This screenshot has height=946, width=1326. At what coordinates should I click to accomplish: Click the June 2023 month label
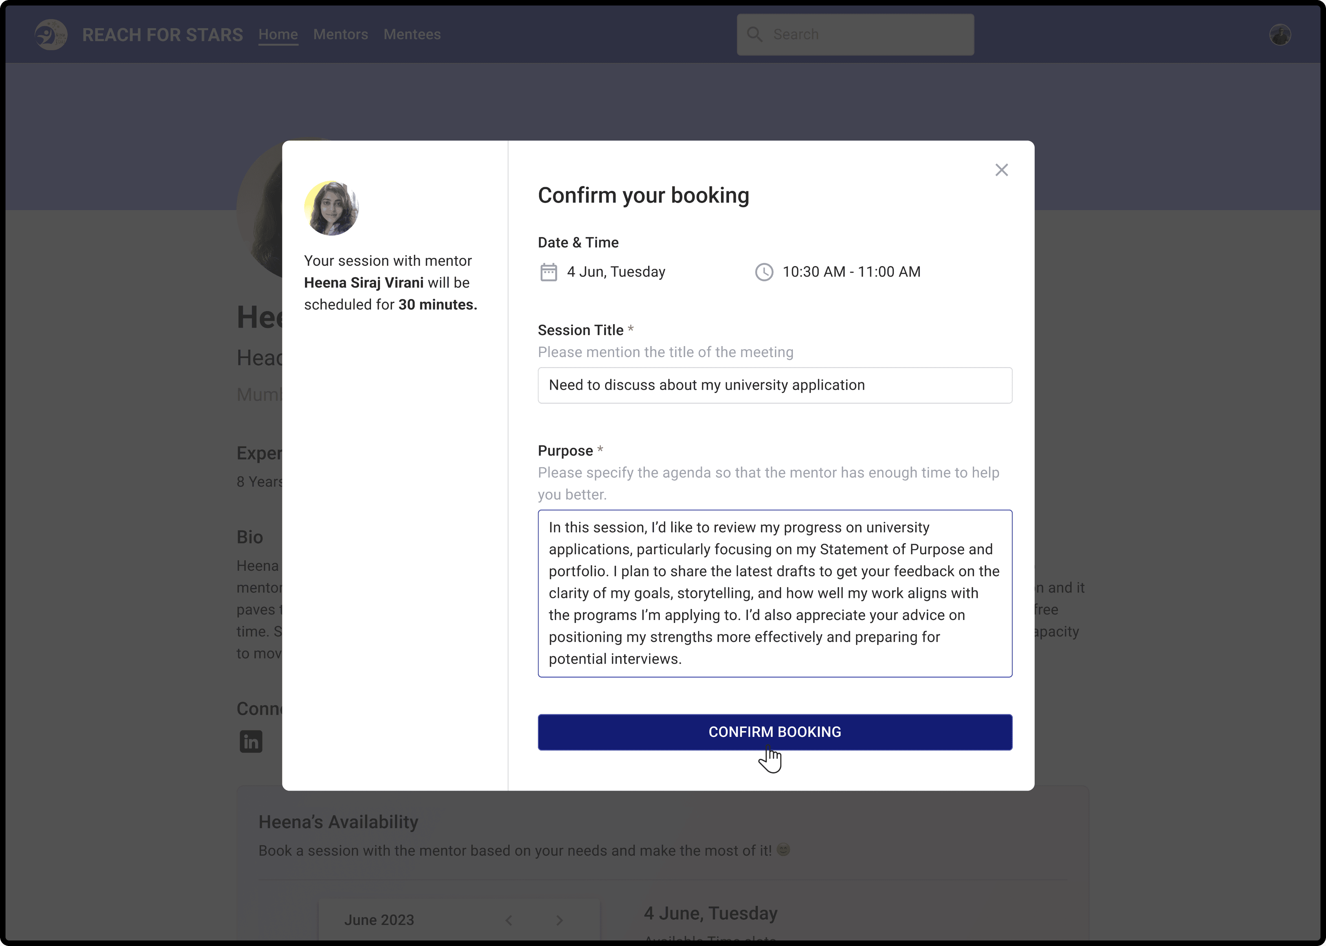379,920
